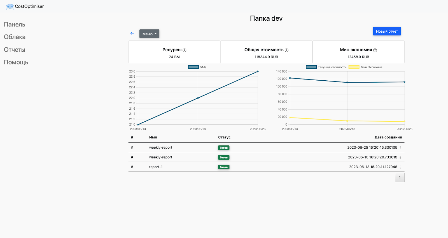Screen dimensions: 448x238
Task: Go to Облака in the sidebar
Action: 15,37
